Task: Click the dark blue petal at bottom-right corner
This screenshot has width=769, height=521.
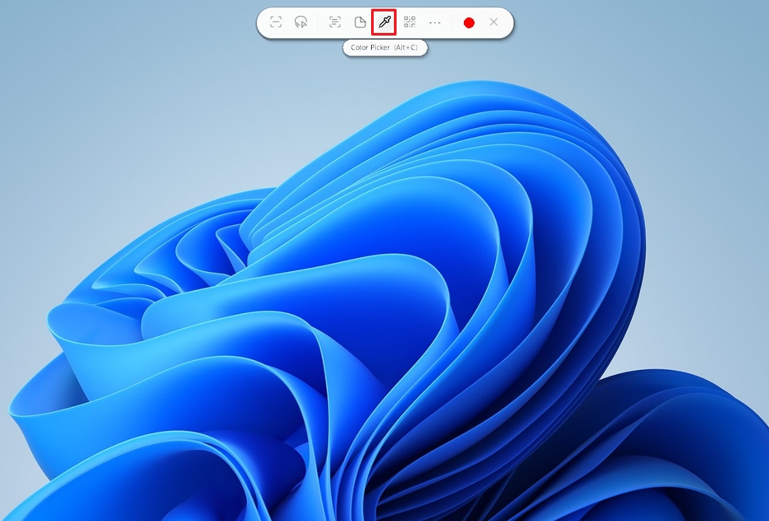Action: click(706, 457)
